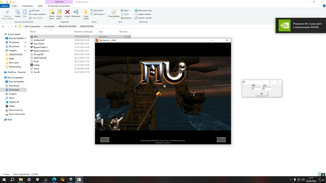Select the Xenos file
Viewport: 326px width, 183px height.
coord(36,69)
